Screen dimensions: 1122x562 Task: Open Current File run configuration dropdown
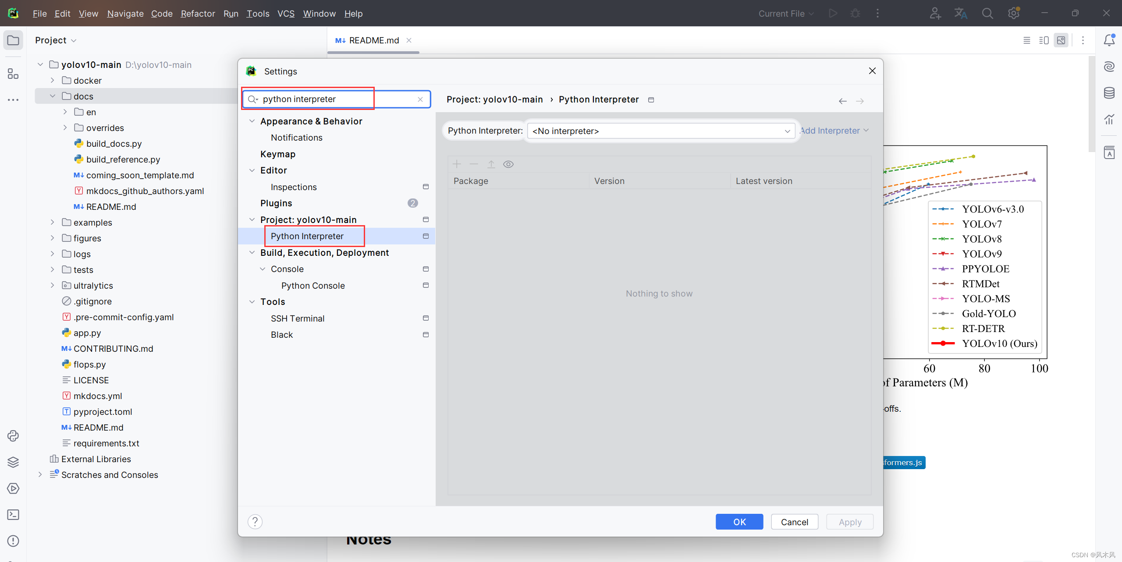786,14
